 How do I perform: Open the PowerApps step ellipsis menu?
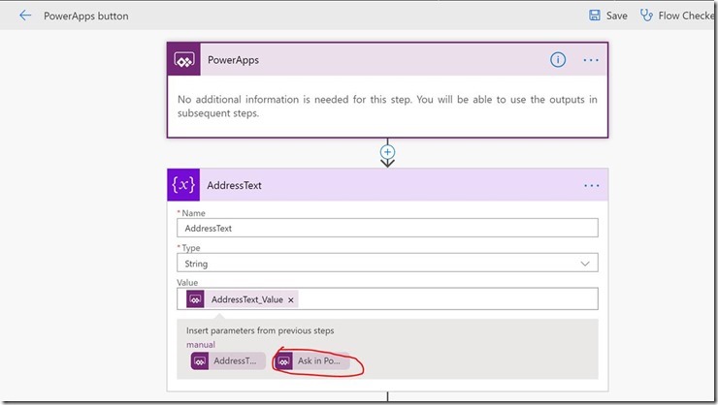[x=591, y=59]
